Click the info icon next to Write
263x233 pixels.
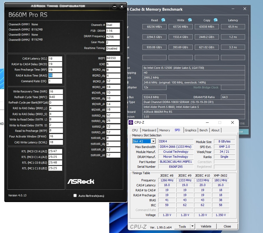(190, 20)
